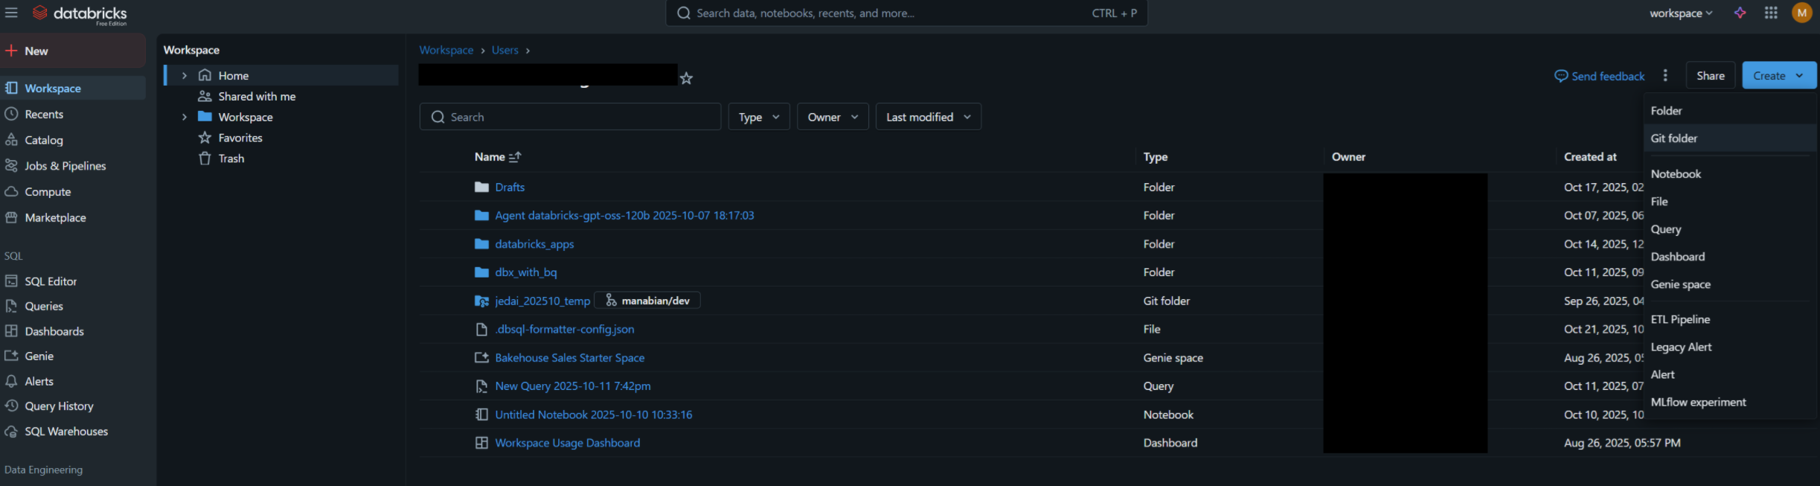Screen dimensions: 1820x486
Task: Click the top global search bar
Action: point(906,13)
